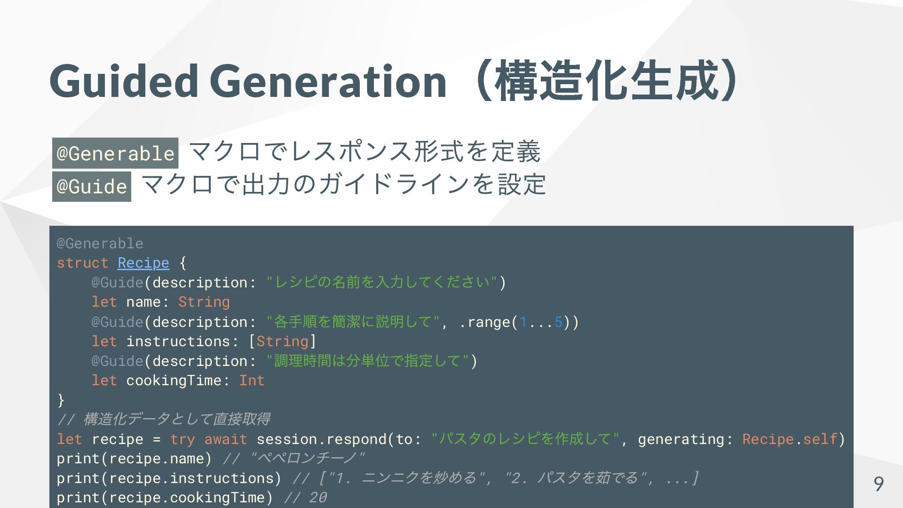Click the 'let name: String' line
Screen dimensions: 903x508
tap(160, 302)
